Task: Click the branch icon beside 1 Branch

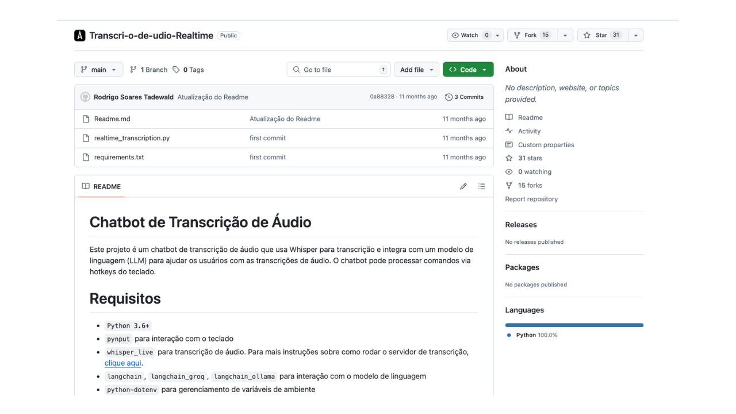Action: (x=133, y=70)
